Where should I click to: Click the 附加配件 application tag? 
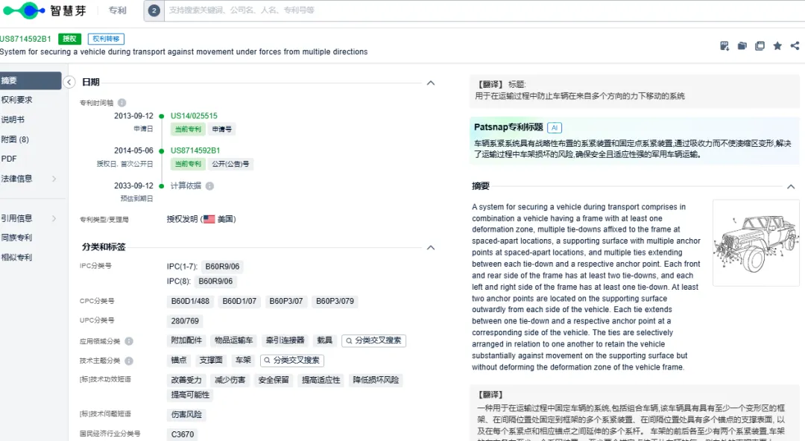tap(186, 340)
